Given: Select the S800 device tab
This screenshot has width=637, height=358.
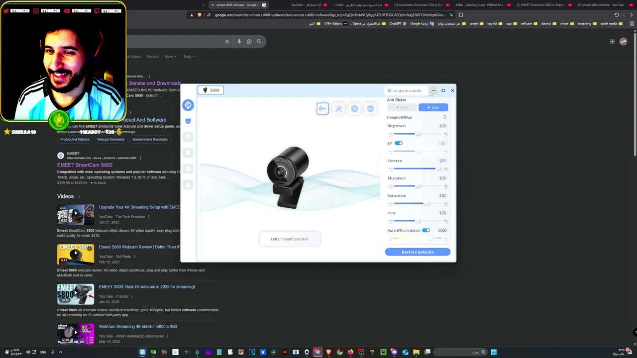Looking at the screenshot, I should [x=211, y=90].
